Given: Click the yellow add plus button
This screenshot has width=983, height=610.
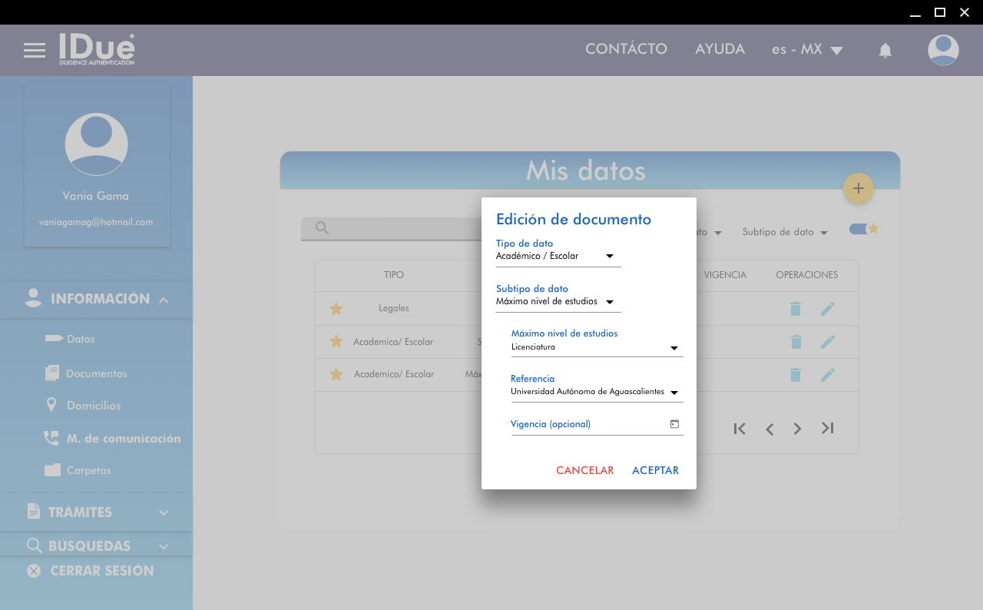Looking at the screenshot, I should (858, 188).
